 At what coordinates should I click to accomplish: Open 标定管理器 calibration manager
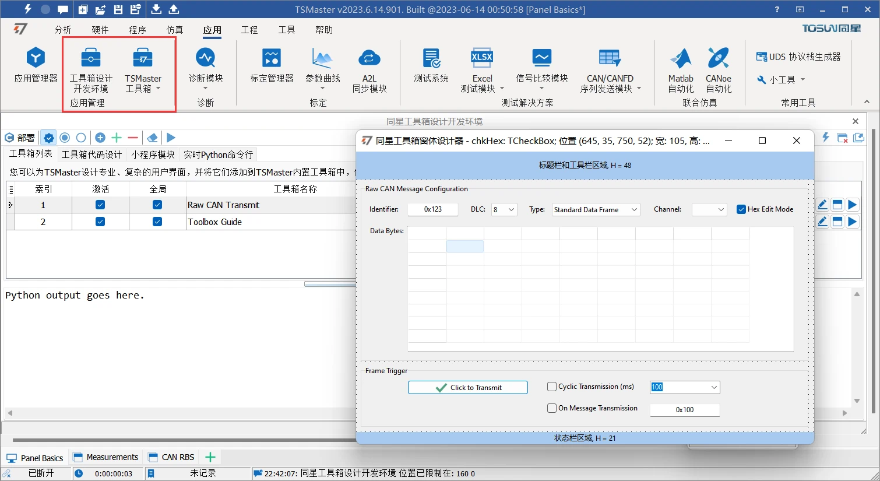(x=272, y=65)
